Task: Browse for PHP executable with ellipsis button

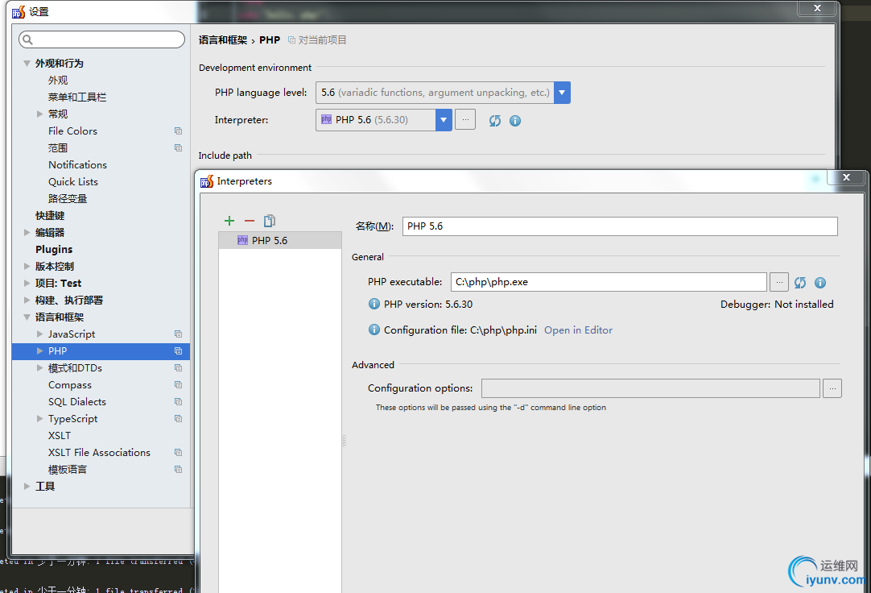Action: click(779, 282)
